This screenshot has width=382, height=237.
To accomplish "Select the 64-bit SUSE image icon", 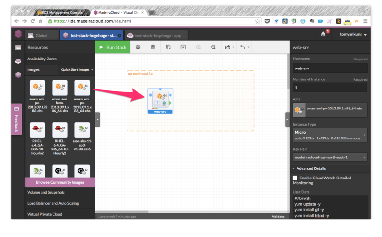I will coord(37,171).
